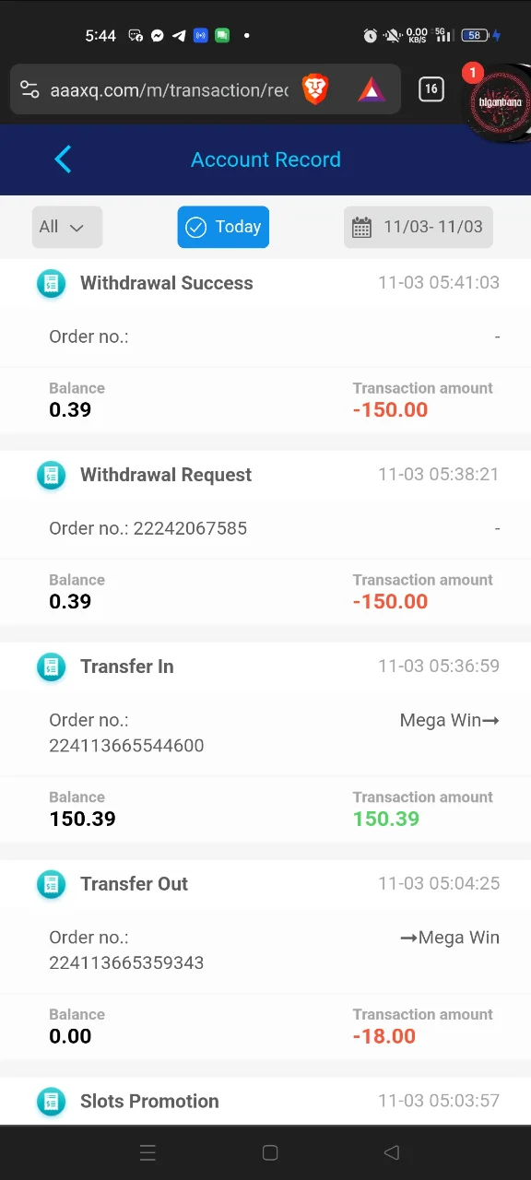Tap the Transfer In receipt icon
The height and width of the screenshot is (1180, 531).
coord(52,667)
